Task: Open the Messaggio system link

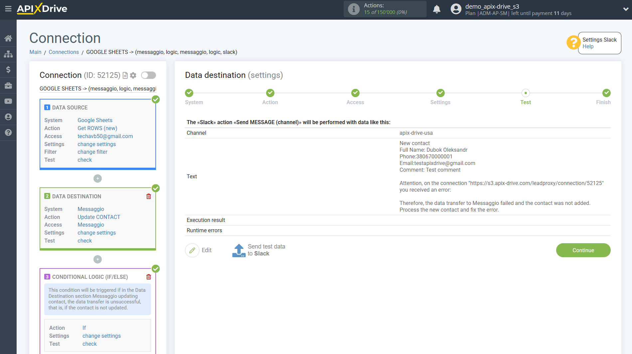Action: tap(91, 209)
